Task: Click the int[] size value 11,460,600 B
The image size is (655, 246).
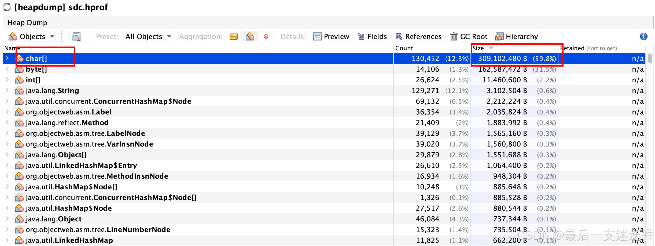Action: [505, 80]
